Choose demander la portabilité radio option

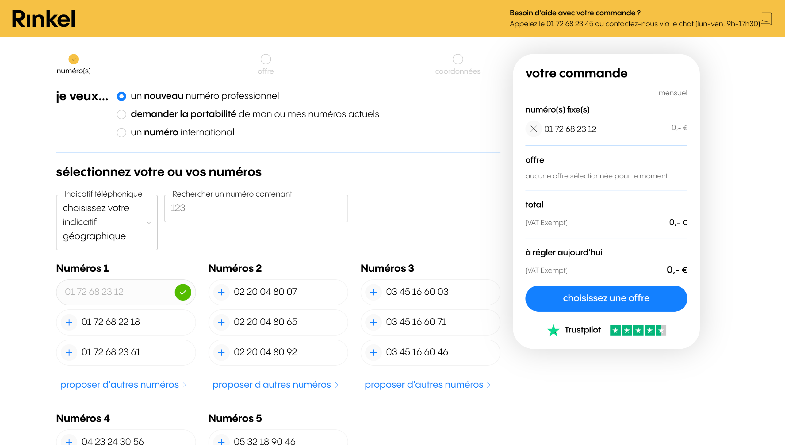(121, 114)
